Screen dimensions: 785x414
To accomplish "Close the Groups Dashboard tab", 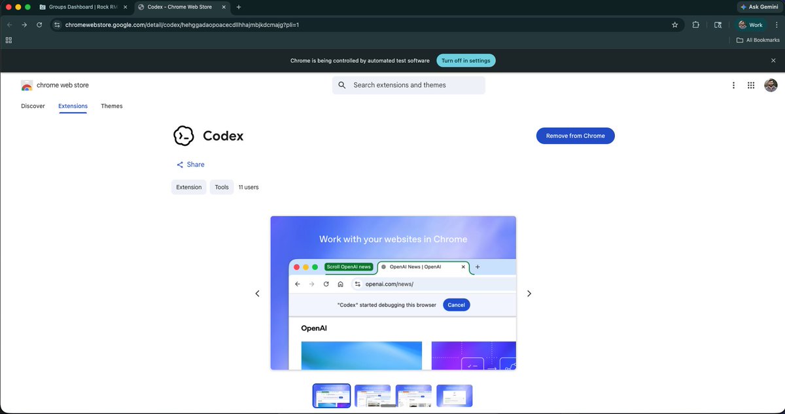I will pos(125,7).
